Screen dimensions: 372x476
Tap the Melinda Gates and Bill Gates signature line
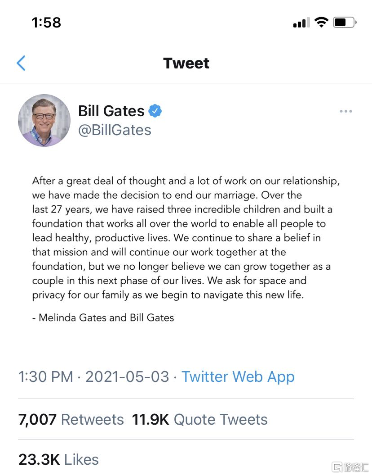[103, 317]
